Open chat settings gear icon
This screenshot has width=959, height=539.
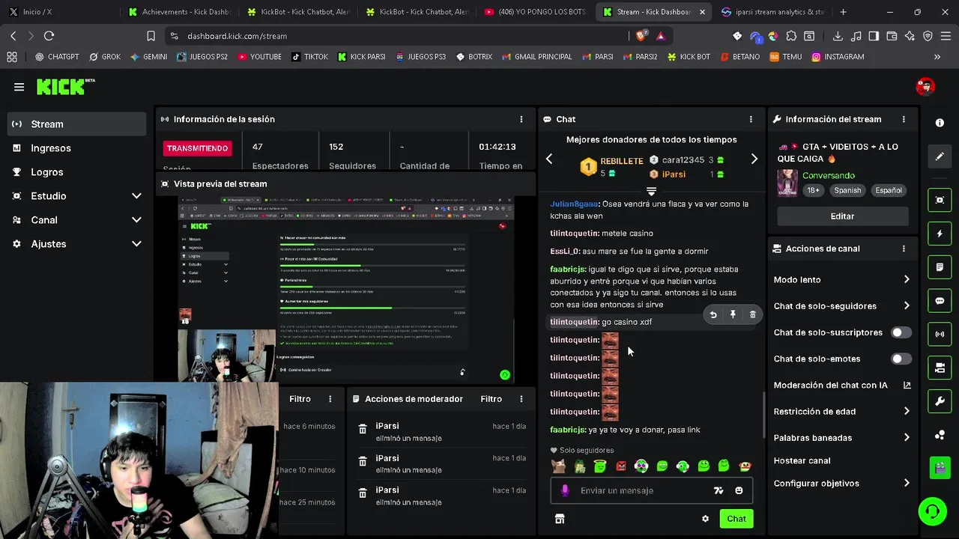[x=705, y=519]
